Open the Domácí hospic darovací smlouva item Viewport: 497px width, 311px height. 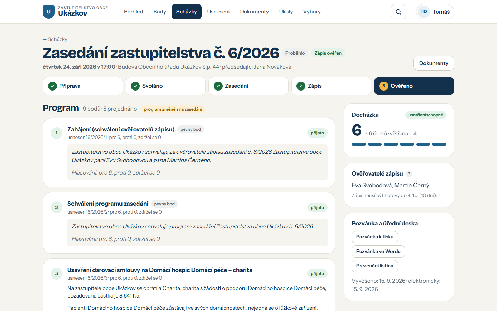tap(160, 270)
